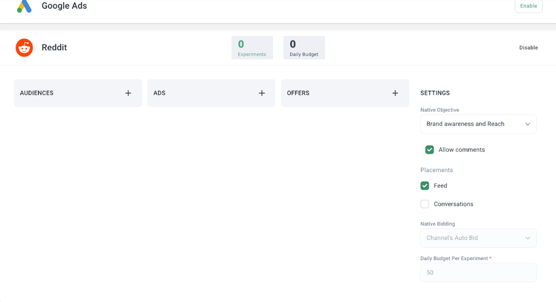Click the chevron on Channel's Auto Bid
Screen dimensions: 556x302
[528, 238]
